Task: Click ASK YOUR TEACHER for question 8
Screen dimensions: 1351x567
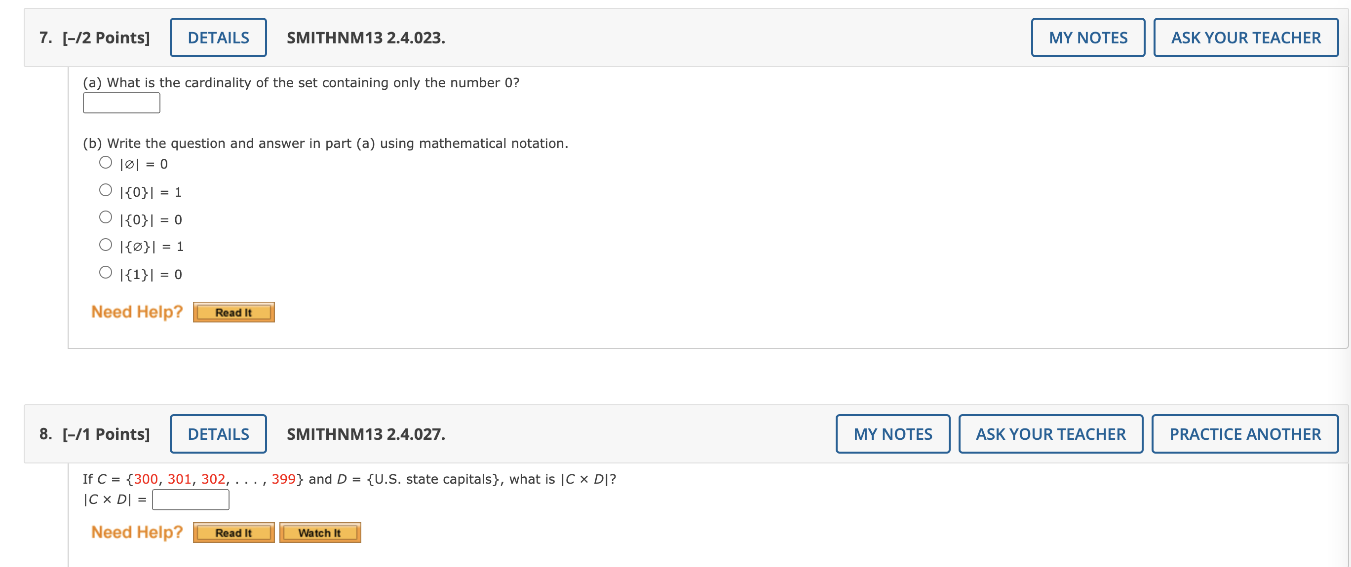Action: click(1050, 433)
